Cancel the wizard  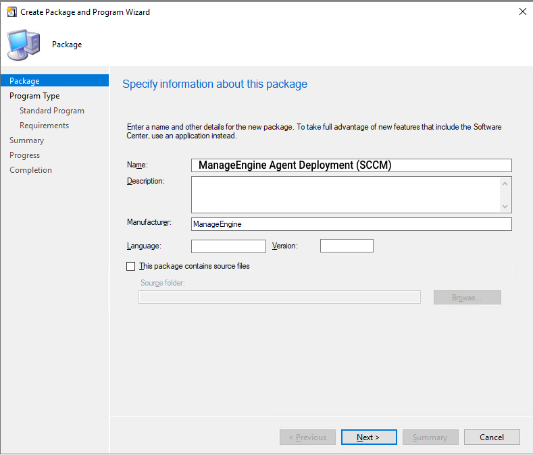492,437
